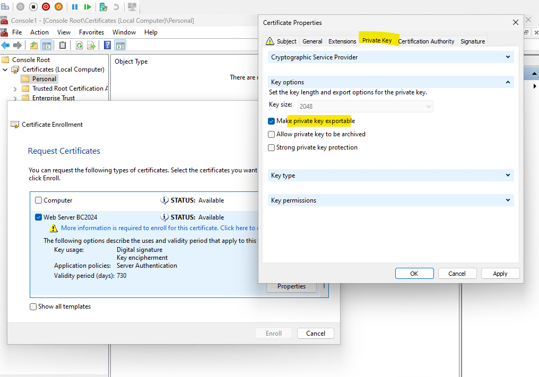This screenshot has height=377, width=539.
Task: Create a checkpoint with the checkpoint icon
Action: tap(103, 7)
